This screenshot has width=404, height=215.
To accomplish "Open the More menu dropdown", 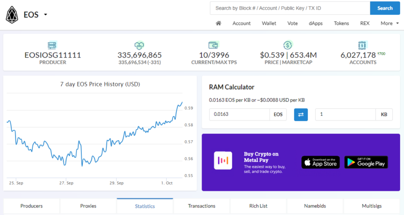I will tap(390, 23).
